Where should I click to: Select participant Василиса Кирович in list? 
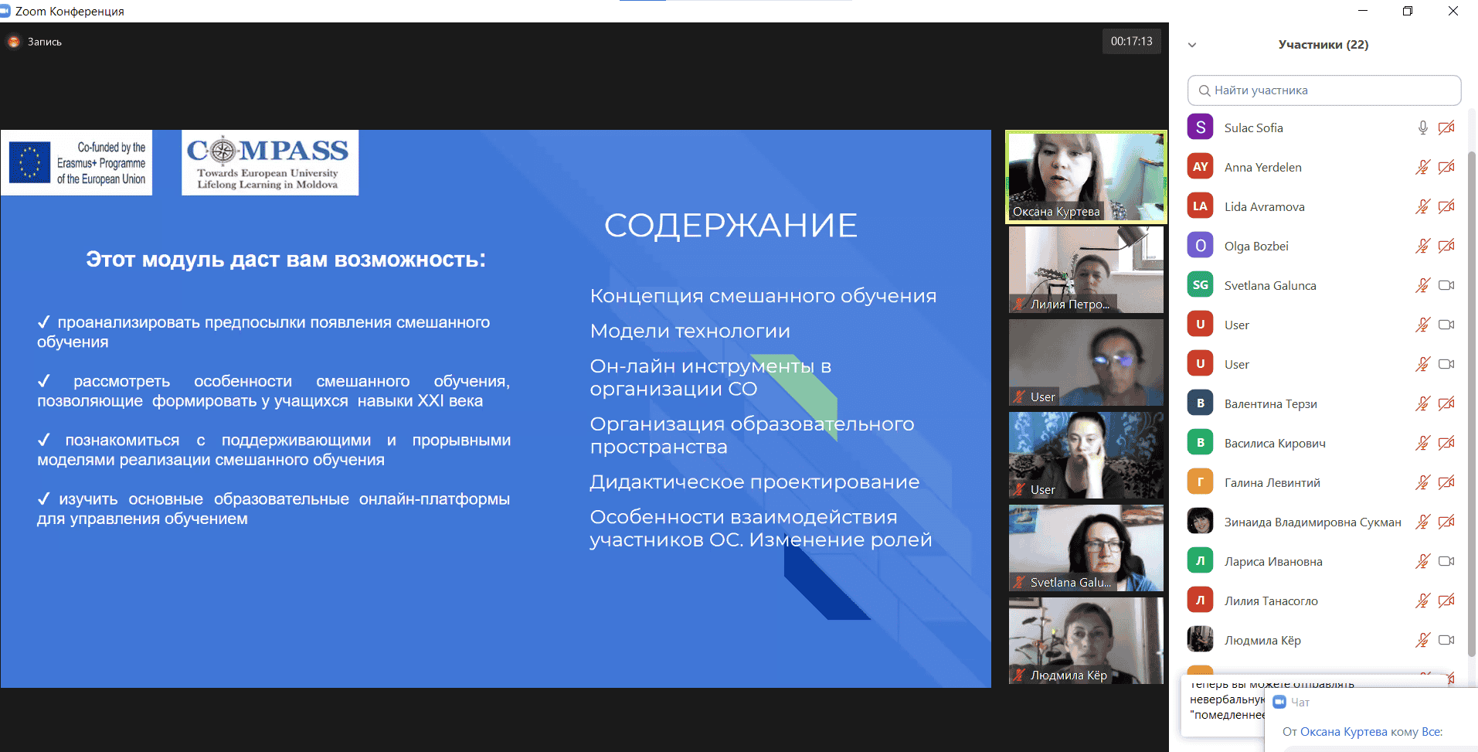pyautogui.click(x=1274, y=443)
